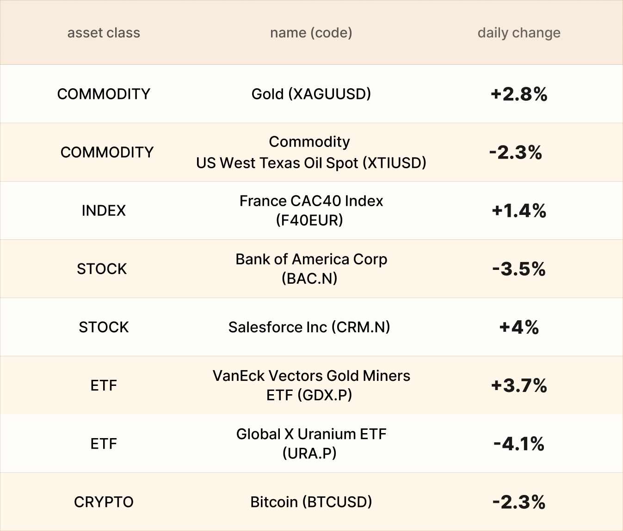This screenshot has width=623, height=531.
Task: Sort by the daily change header
Action: (x=518, y=33)
